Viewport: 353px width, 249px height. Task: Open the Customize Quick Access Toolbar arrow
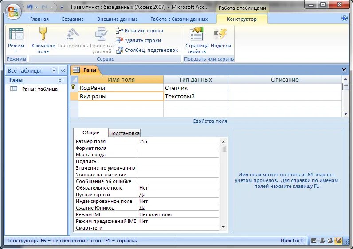pyautogui.click(x=62, y=7)
